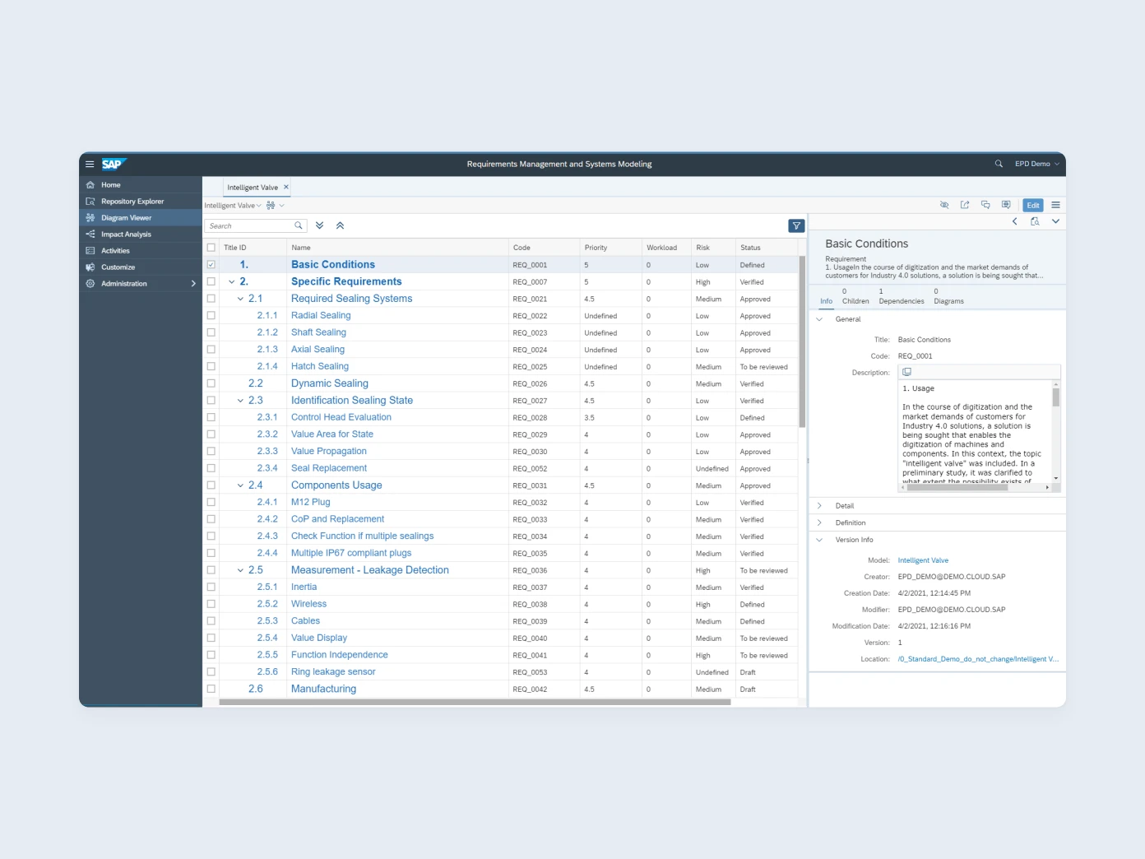The height and width of the screenshot is (859, 1145).
Task: Click the hamburger menu icon beside the SAP logo
Action: (x=90, y=164)
